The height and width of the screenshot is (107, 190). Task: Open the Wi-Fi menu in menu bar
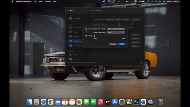coord(148,1)
